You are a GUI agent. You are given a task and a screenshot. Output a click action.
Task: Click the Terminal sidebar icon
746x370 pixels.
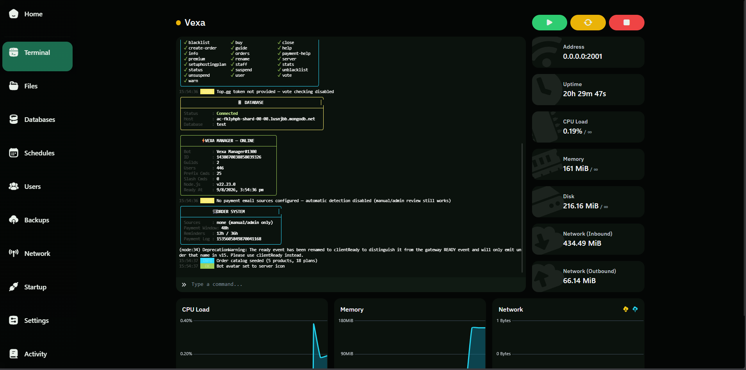(14, 52)
